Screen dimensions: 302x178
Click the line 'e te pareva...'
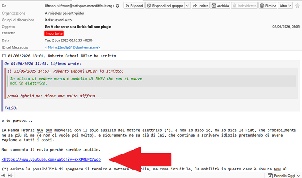(x=17, y=121)
